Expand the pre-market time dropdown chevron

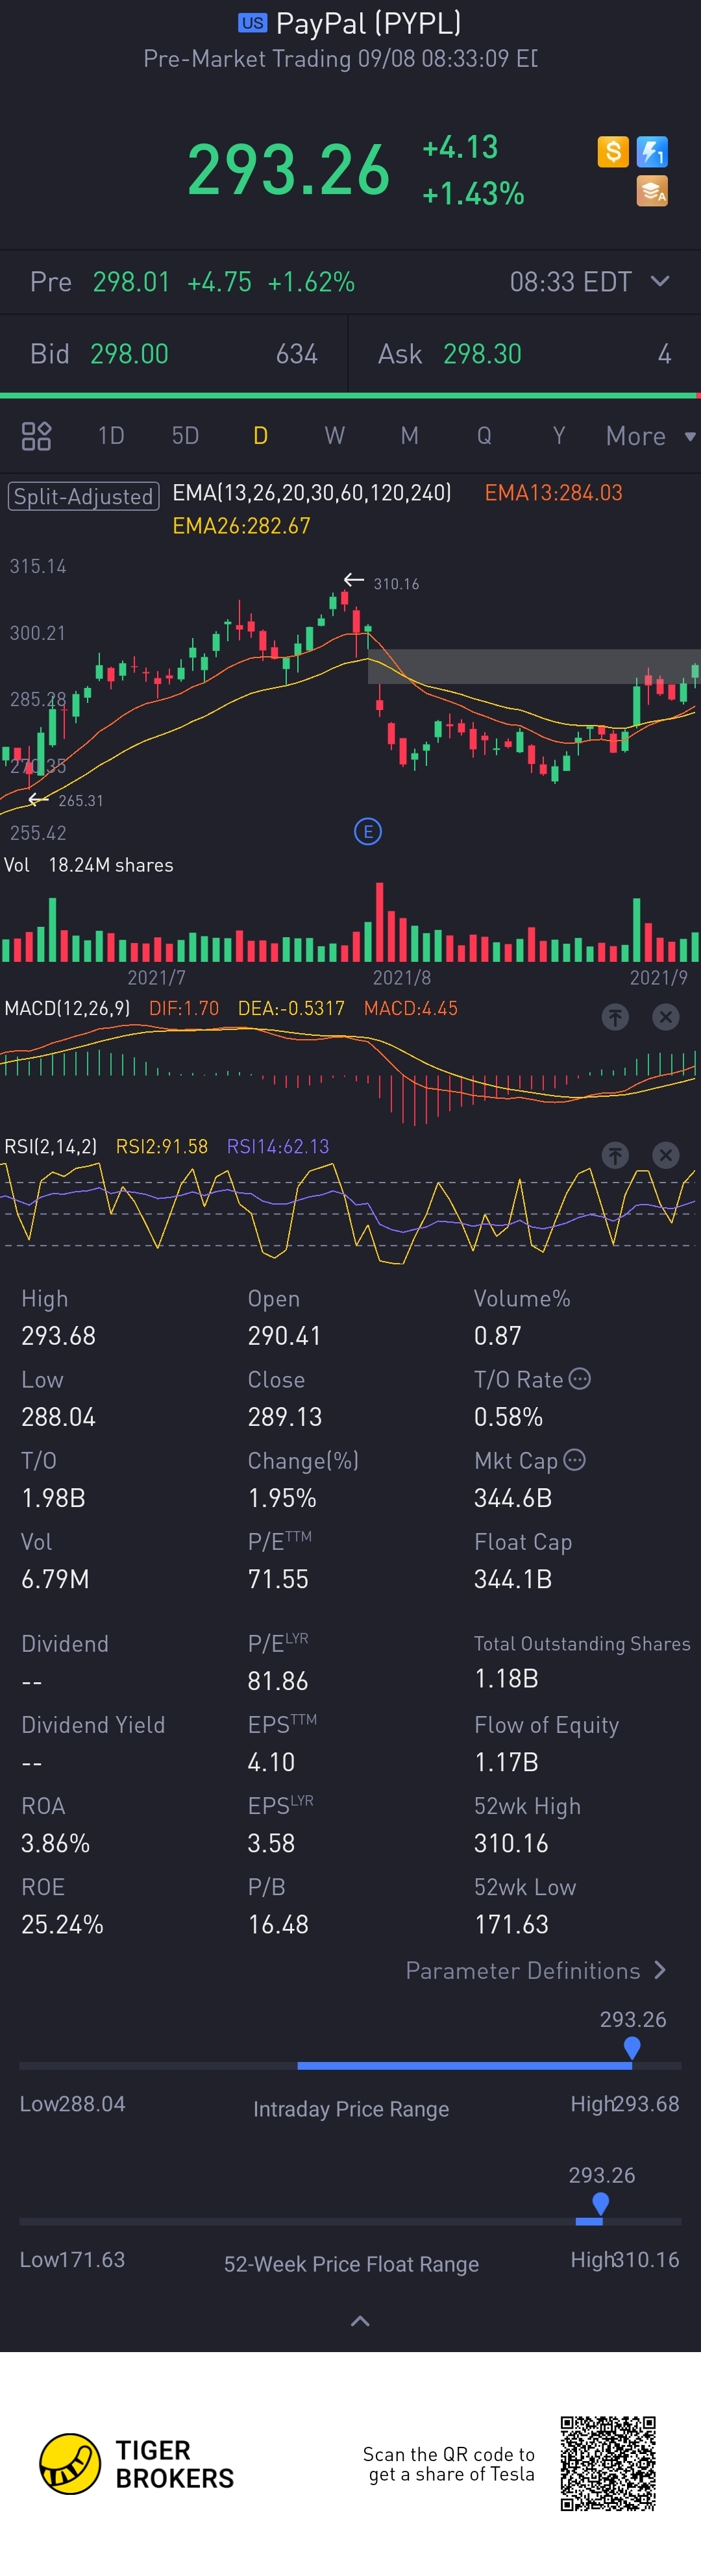click(660, 281)
